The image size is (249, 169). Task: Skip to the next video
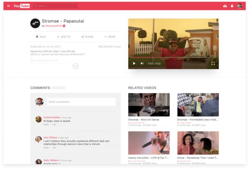click(x=142, y=63)
